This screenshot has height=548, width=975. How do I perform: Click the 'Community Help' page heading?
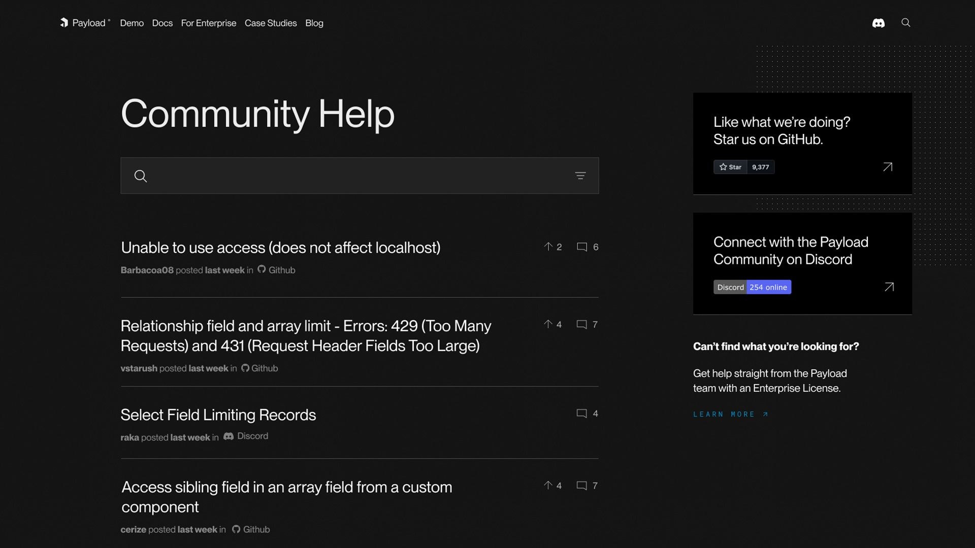[257, 114]
